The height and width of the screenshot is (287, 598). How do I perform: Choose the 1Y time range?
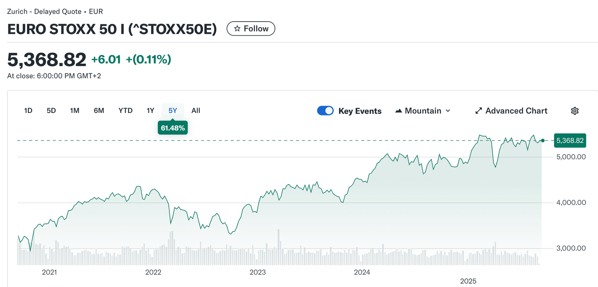(x=150, y=110)
